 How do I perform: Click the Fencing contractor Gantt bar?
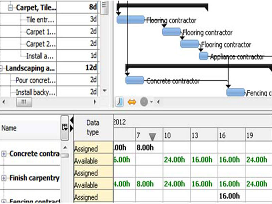236,92
